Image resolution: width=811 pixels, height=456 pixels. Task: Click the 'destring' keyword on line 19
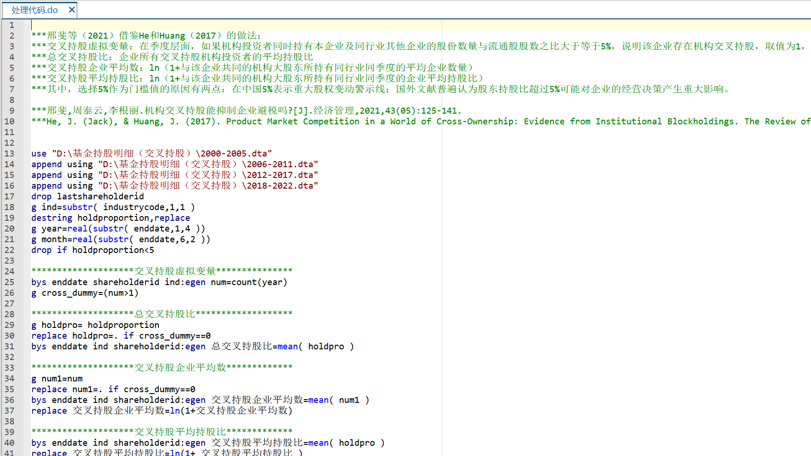click(x=52, y=218)
